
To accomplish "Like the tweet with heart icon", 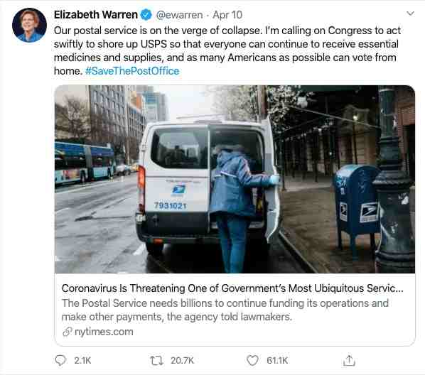I will pos(252,361).
